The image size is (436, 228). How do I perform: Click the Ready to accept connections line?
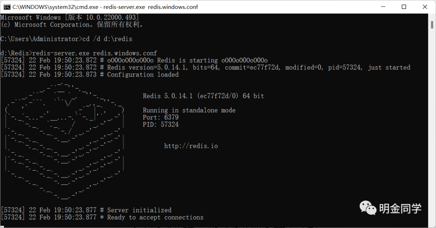(x=156, y=217)
